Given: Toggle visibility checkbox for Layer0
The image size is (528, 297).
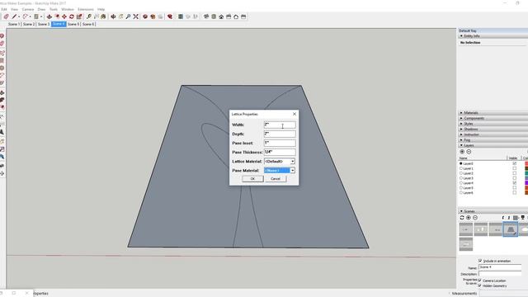Looking at the screenshot, I should pyautogui.click(x=514, y=163).
